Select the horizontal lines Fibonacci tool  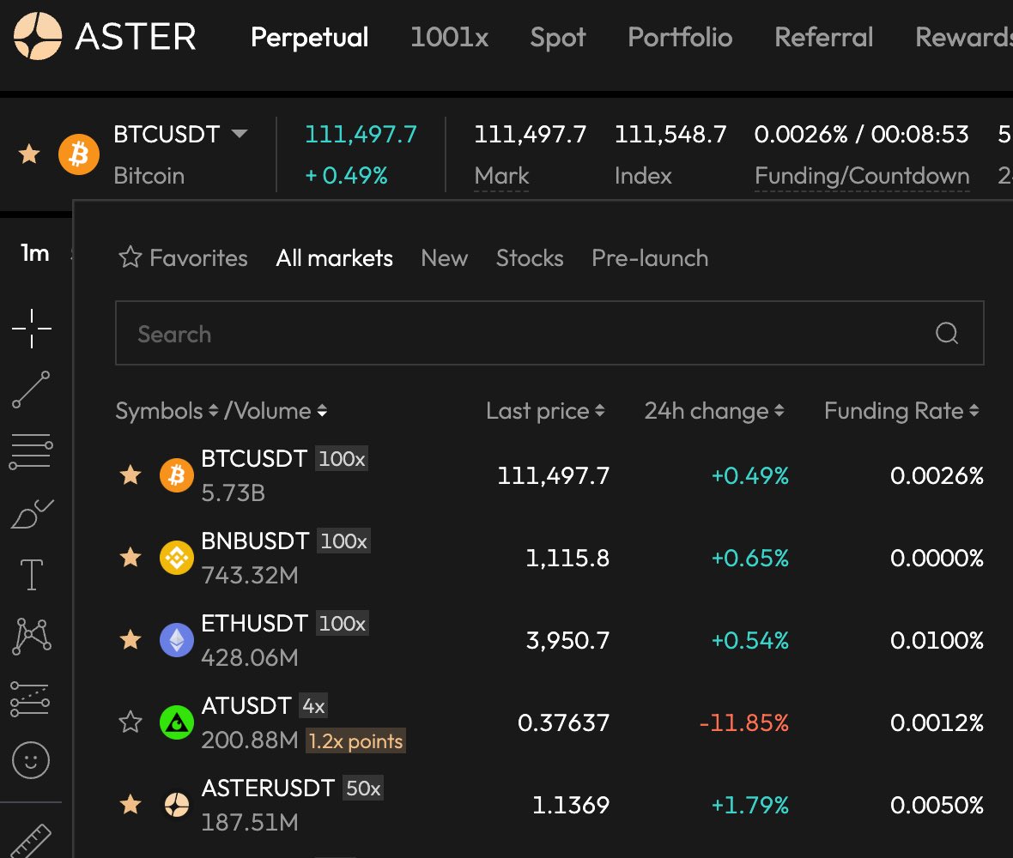(x=31, y=451)
